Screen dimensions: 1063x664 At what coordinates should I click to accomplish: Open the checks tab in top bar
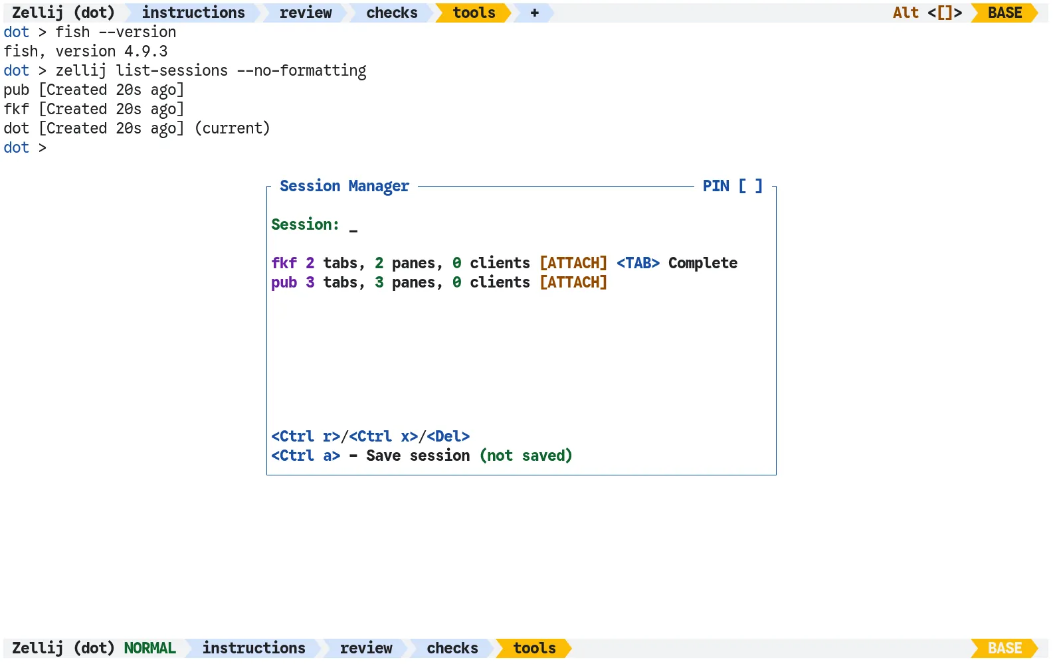(392, 13)
